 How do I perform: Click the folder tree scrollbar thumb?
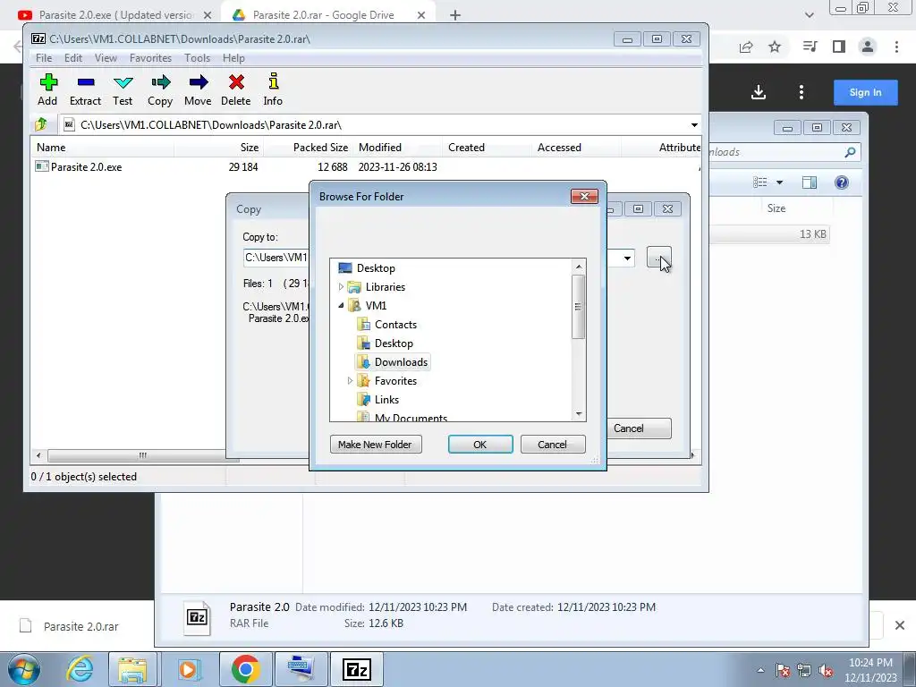point(579,307)
